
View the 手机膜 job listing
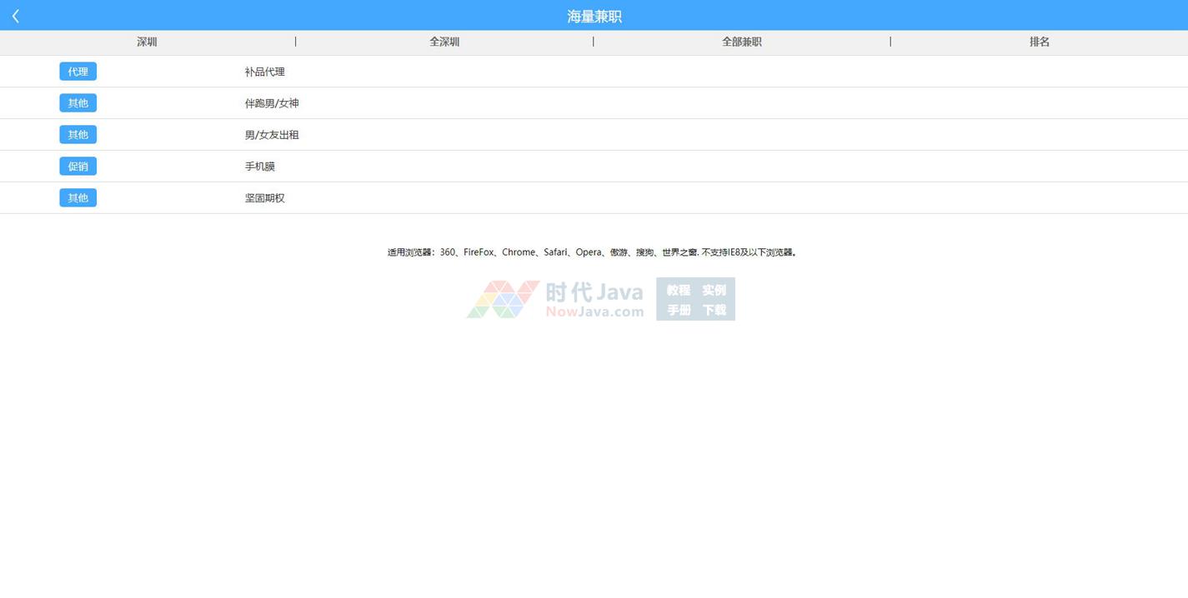(x=259, y=167)
